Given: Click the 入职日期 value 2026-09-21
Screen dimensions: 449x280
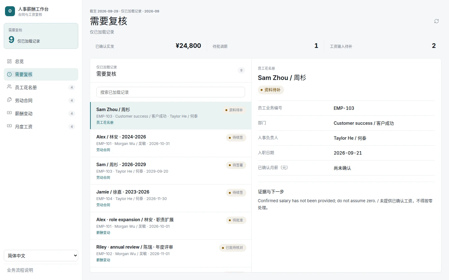Looking at the screenshot, I should pyautogui.click(x=348, y=153).
